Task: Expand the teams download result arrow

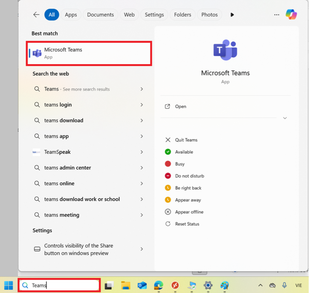Action: coord(142,120)
